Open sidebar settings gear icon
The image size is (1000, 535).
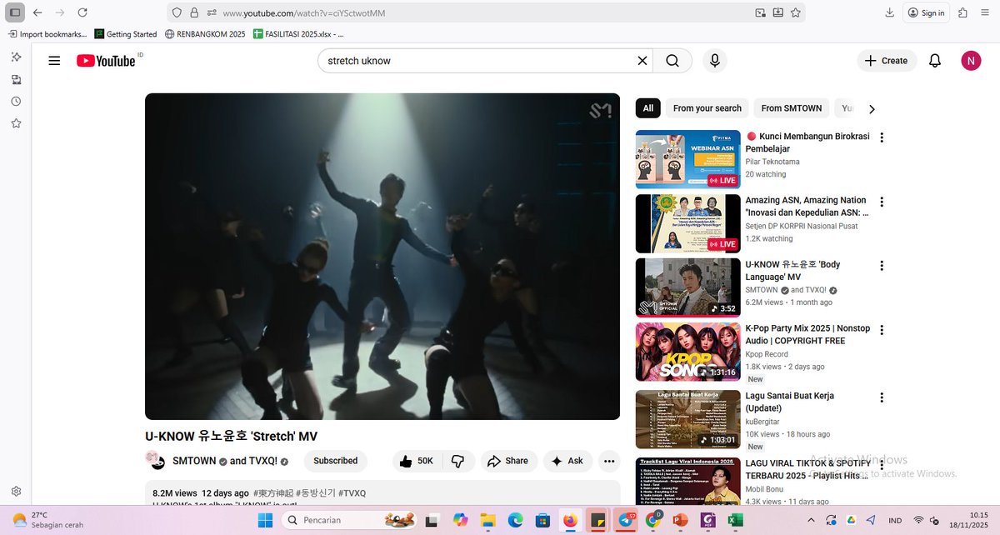16,492
